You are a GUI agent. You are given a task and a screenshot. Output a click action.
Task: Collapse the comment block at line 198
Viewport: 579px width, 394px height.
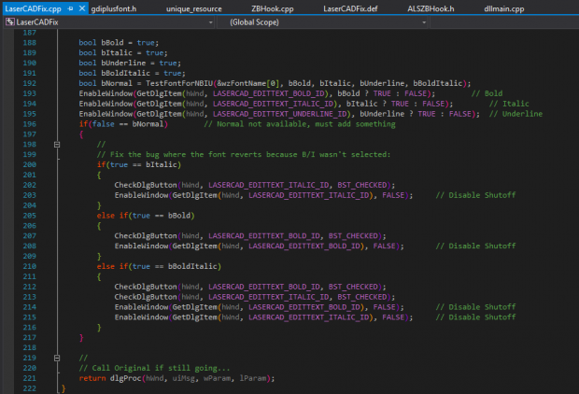coord(57,145)
